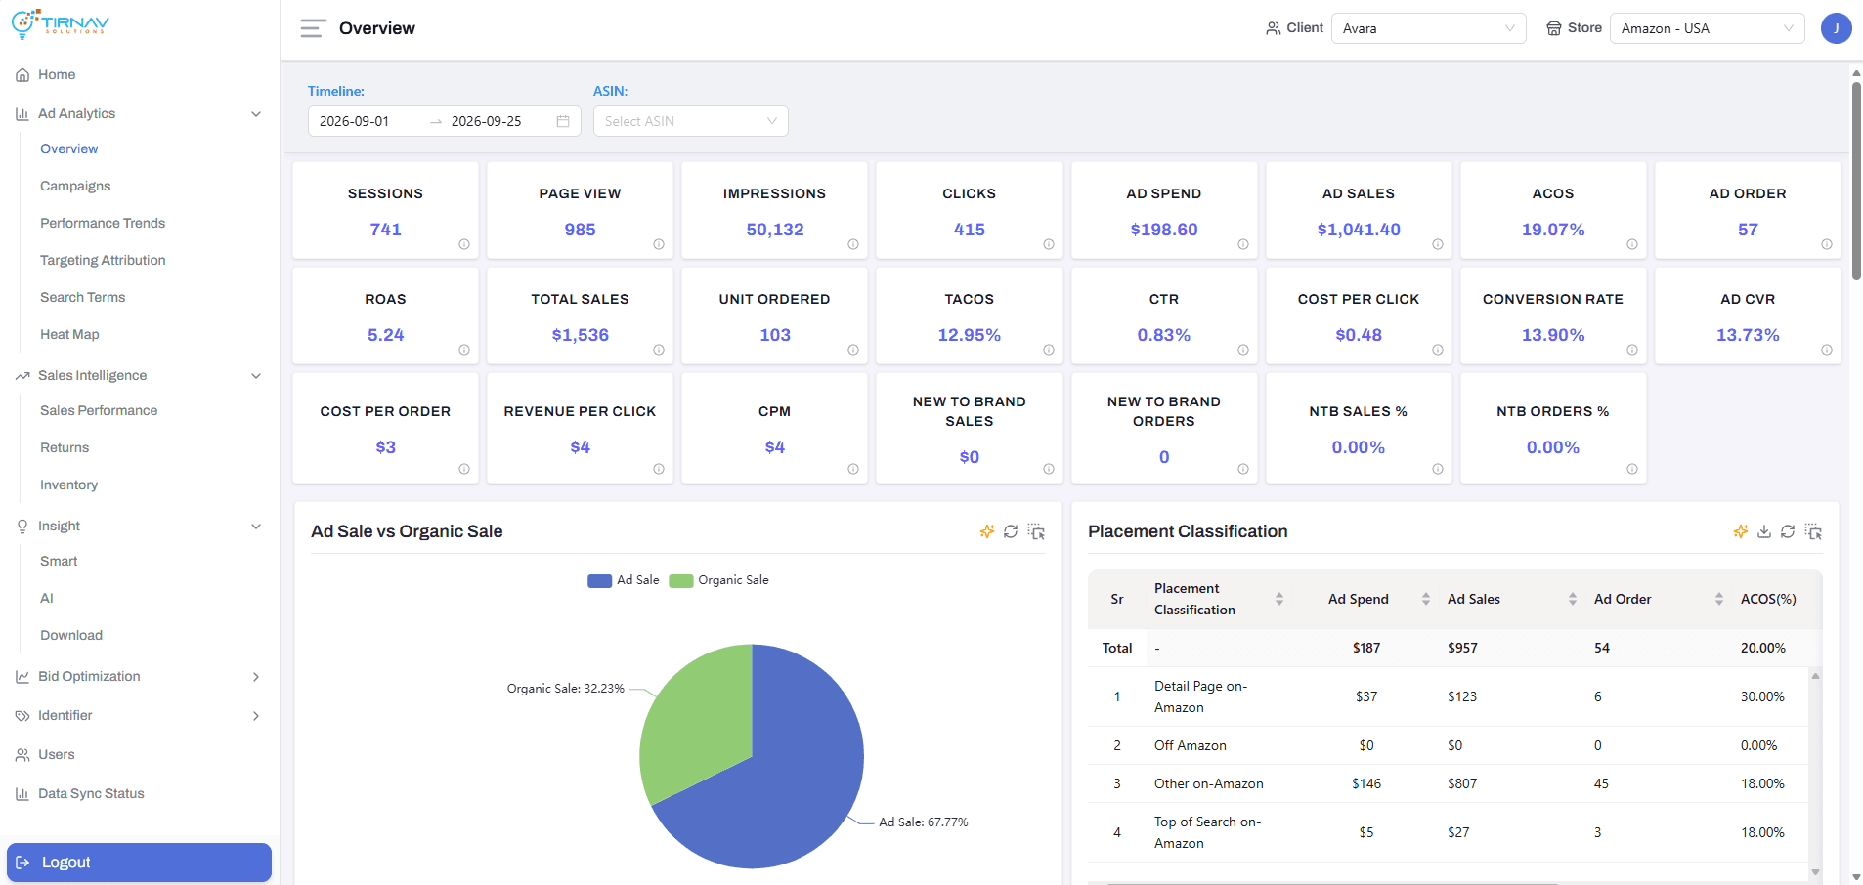Open Performance Trends page
1863x885 pixels.
(103, 224)
